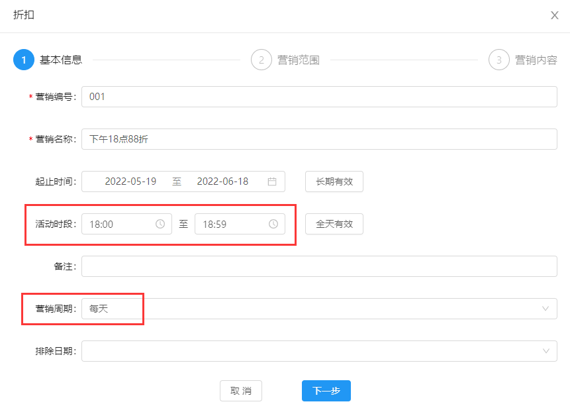Expand the 营销周期 dropdown arrow
This screenshot has width=570, height=414.
pos(546,309)
